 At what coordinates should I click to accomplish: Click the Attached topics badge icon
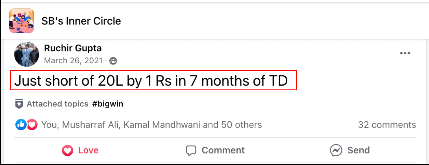(x=19, y=104)
